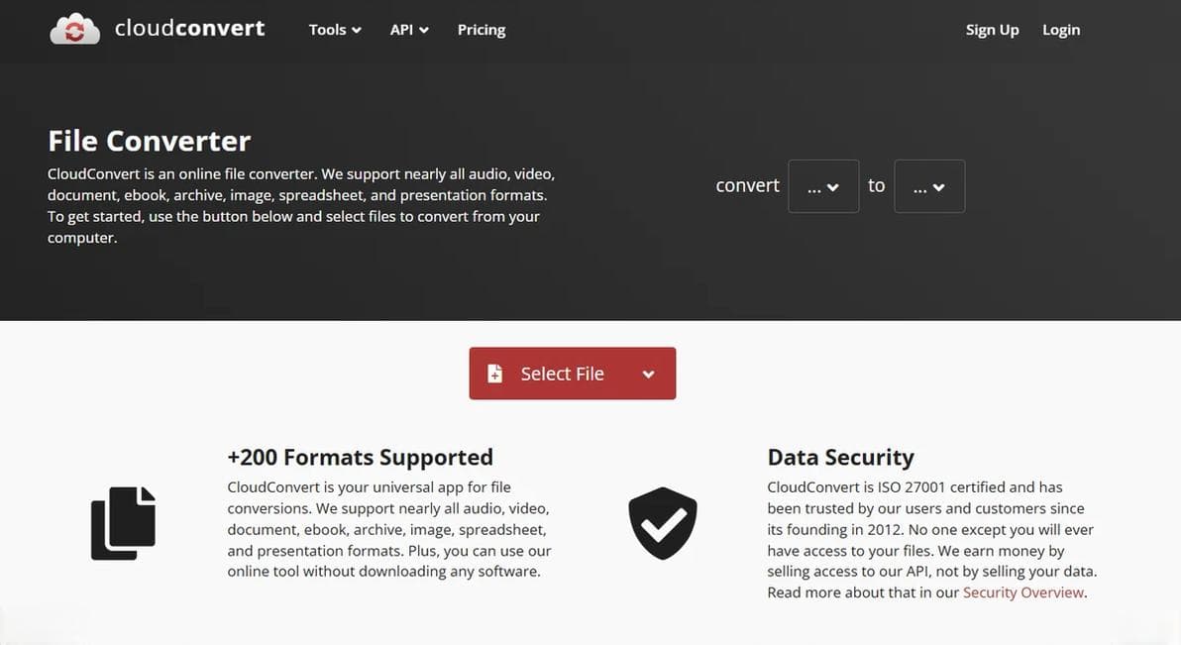
Task: Click the file-plus icon on Select File
Action: tap(494, 374)
